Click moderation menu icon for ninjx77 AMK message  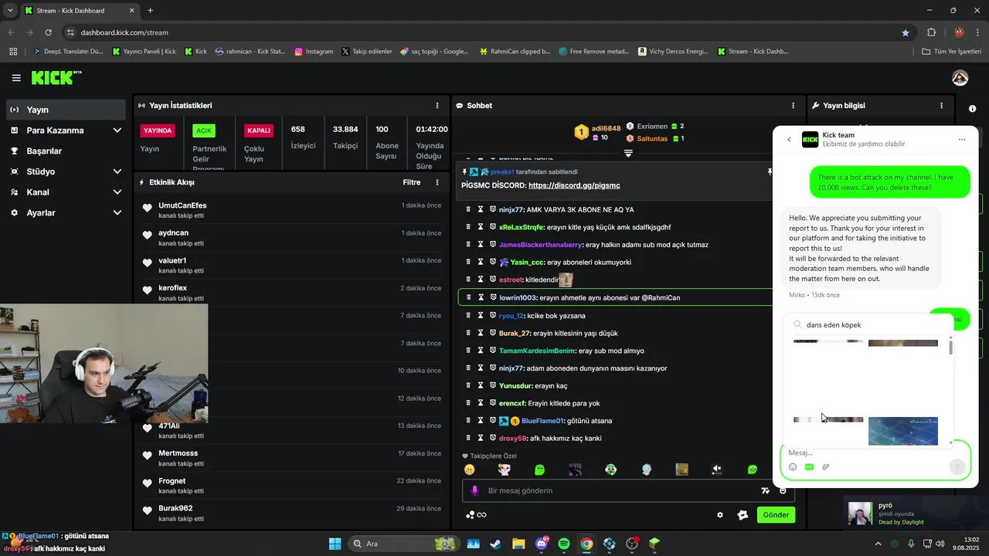[467, 209]
